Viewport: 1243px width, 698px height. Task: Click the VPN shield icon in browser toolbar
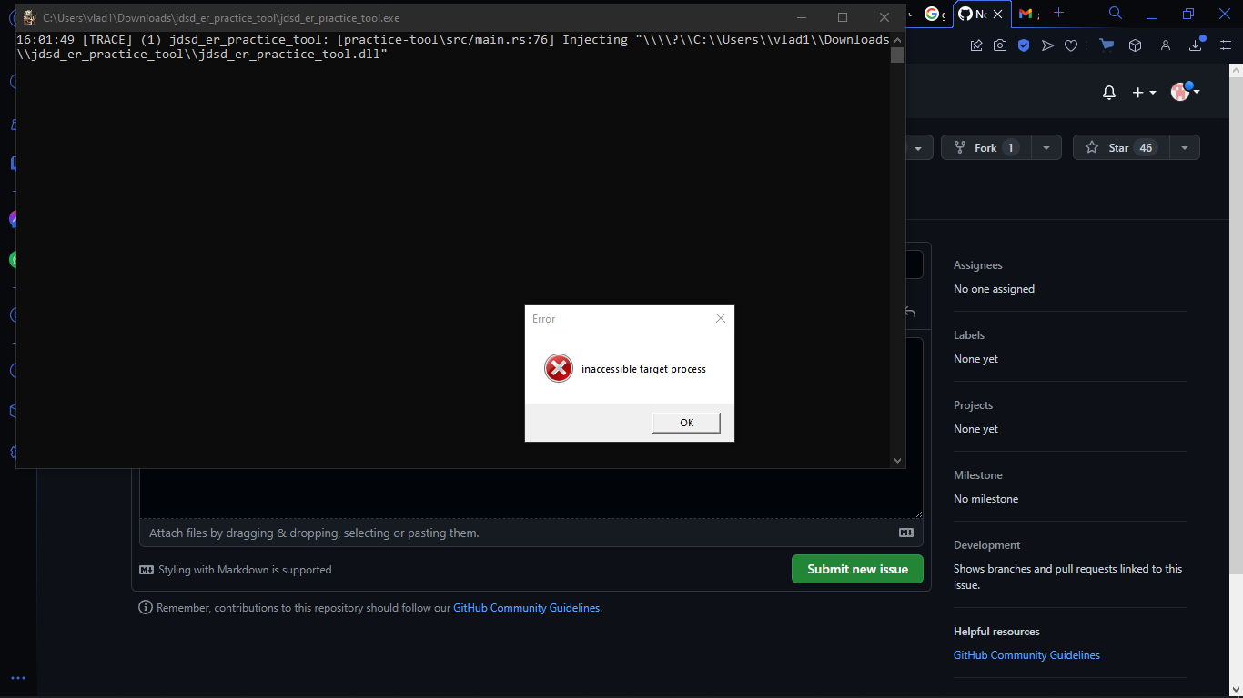(1024, 45)
